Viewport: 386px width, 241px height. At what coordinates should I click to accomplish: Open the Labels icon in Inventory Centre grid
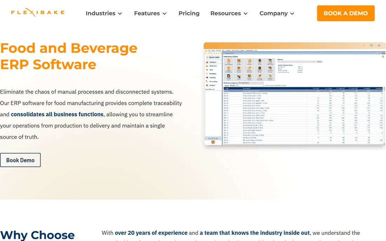[x=239, y=77]
